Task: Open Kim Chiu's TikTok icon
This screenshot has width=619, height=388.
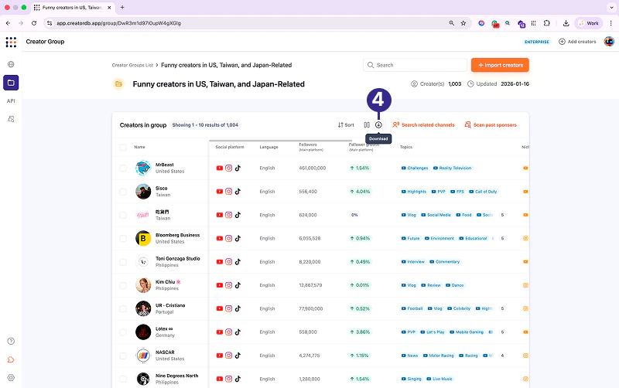Action: (238, 285)
